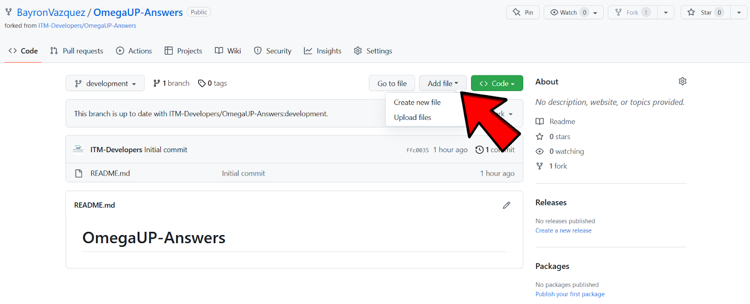Open the OmegaUP-Answers repository link
Viewport: 750px width, 304px height.
pyautogui.click(x=138, y=12)
